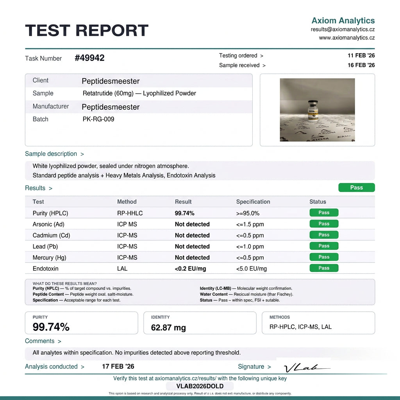Click the RP-HHLC method cell
The image size is (400, 400).
point(130,213)
